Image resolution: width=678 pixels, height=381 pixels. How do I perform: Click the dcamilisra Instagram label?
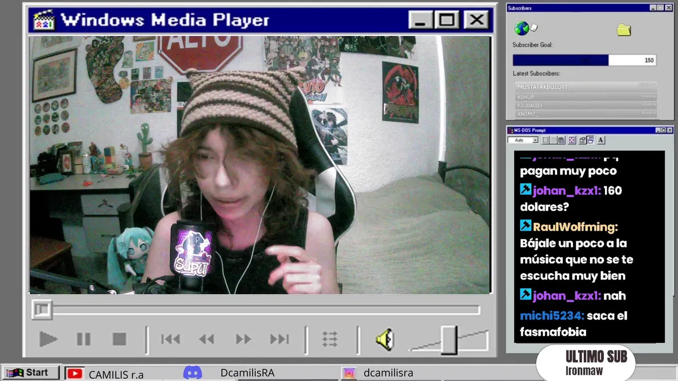388,373
